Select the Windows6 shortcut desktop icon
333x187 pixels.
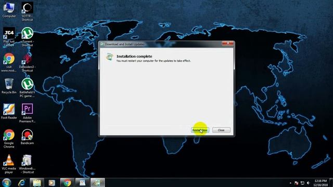point(27,164)
